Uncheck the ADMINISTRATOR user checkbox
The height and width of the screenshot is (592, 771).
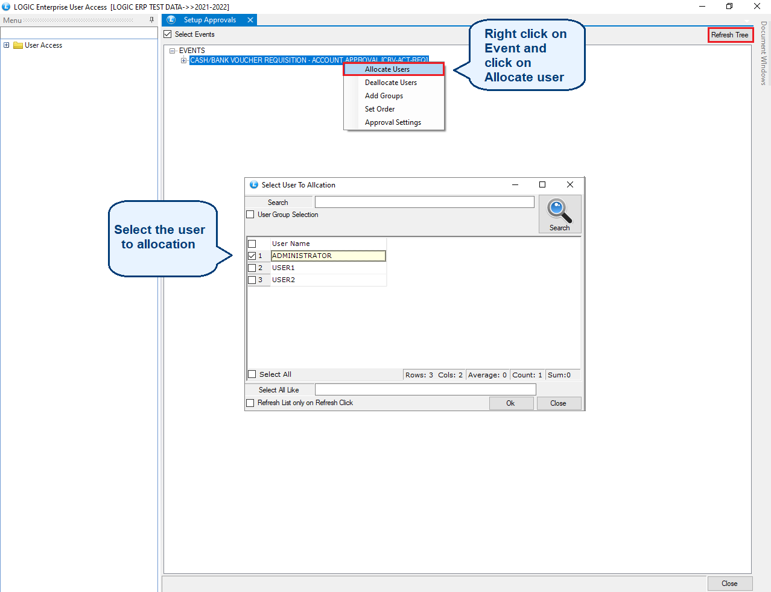tap(252, 256)
